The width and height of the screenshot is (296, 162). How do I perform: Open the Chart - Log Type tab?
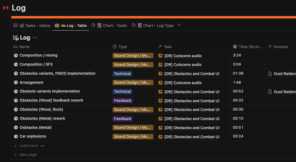point(153,25)
